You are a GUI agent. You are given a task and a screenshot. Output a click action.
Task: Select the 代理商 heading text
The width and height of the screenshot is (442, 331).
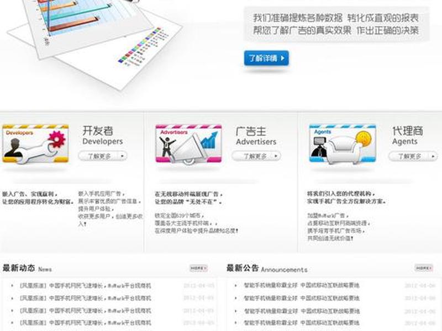tap(408, 131)
